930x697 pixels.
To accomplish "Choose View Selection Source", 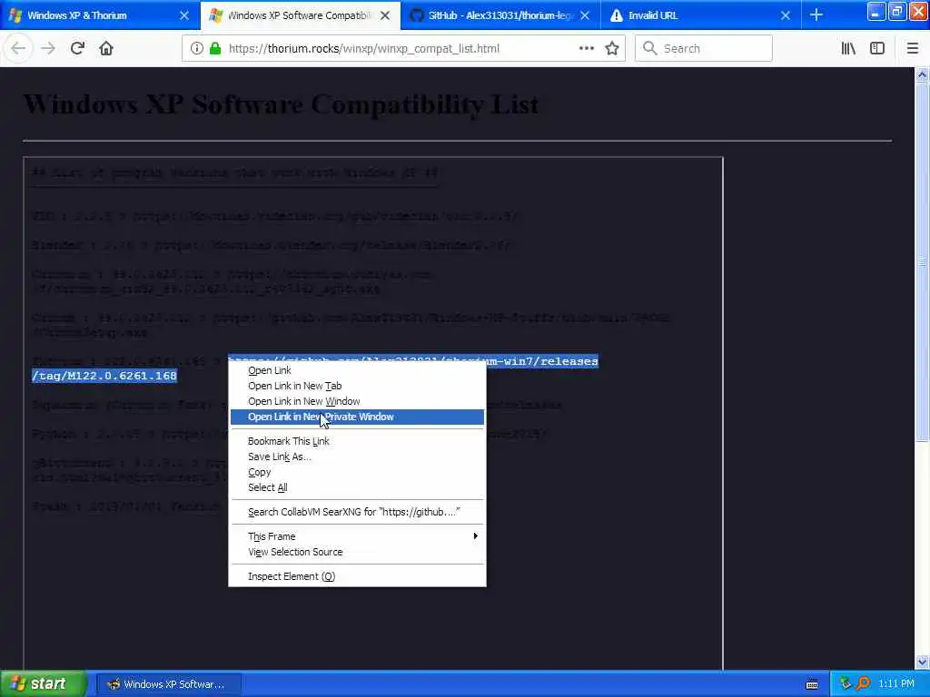I will click(x=357, y=552).
